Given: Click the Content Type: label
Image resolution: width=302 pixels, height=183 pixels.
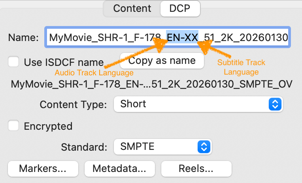Looking at the screenshot, I should pos(73,105).
